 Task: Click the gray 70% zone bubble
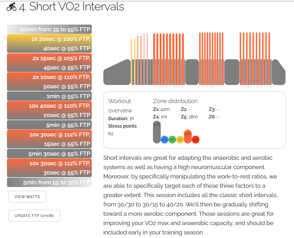[x=157, y=132]
